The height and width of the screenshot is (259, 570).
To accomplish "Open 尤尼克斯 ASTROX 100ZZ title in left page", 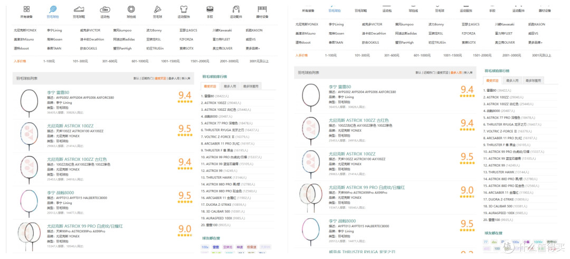I will (x=70, y=126).
